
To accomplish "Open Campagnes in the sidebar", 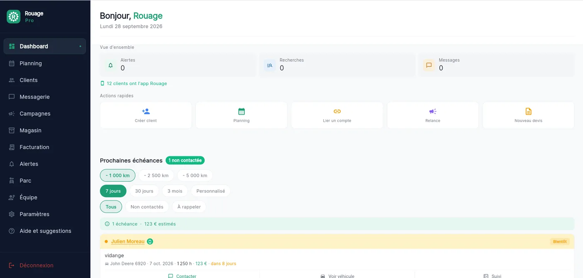I will point(45,113).
